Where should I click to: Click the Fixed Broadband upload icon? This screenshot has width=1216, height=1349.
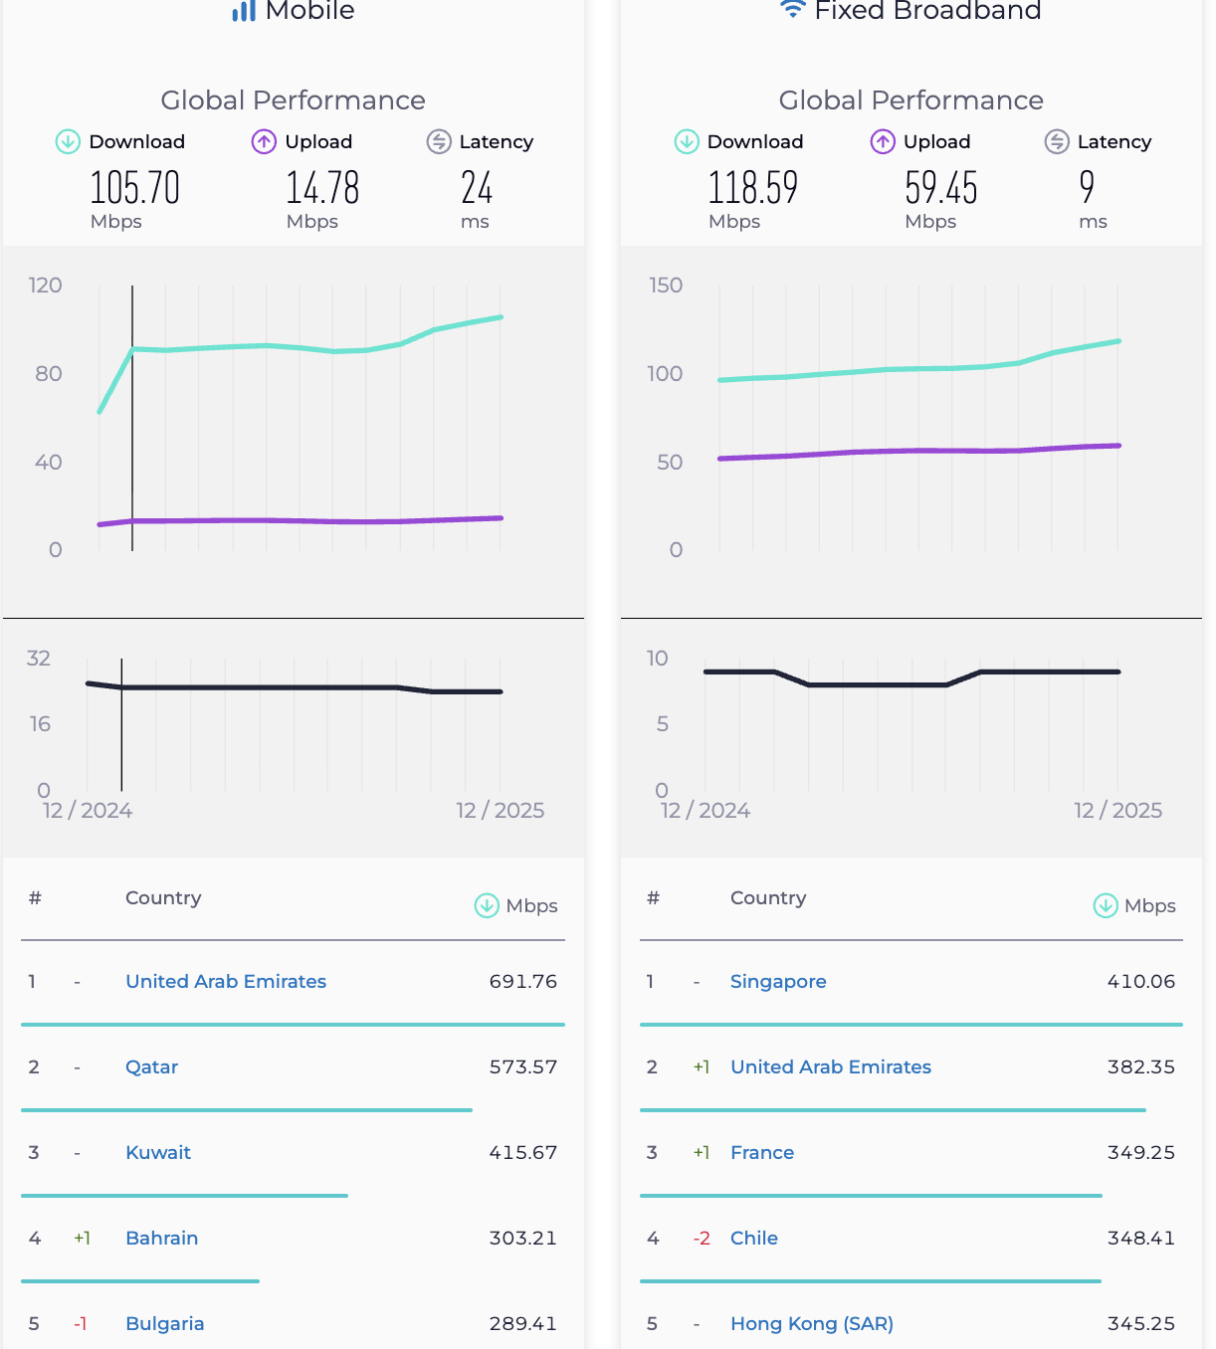pos(883,141)
